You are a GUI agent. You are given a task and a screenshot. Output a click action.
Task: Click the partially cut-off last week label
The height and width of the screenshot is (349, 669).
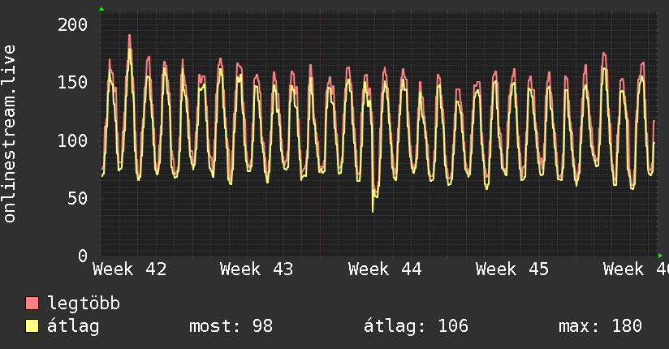(635, 269)
